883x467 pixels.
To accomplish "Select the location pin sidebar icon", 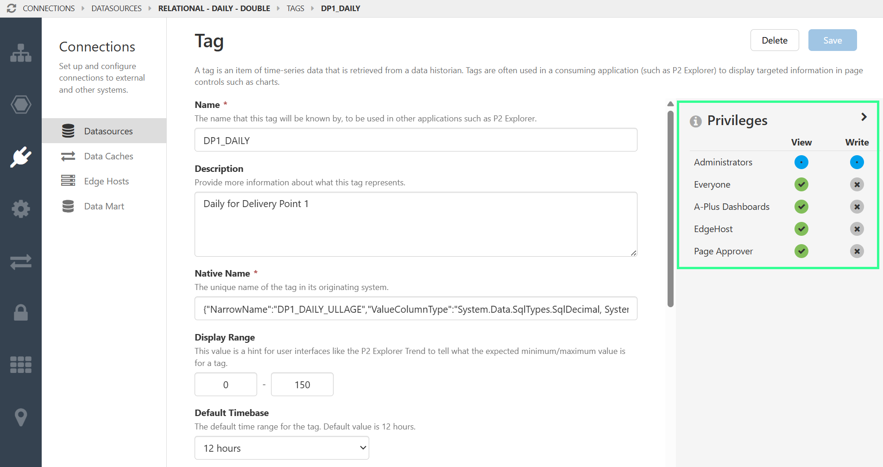I will 21,417.
